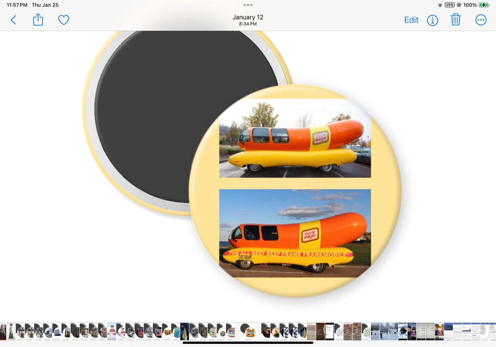Select the dark blue skyscraper thumbnail
Screen dimensions: 496x347
pos(184,332)
